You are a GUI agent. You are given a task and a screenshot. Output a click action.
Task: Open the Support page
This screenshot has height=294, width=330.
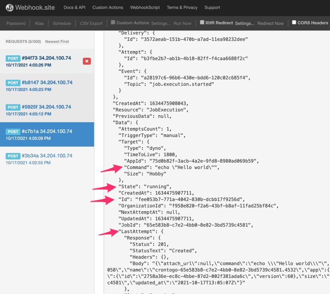212,8
